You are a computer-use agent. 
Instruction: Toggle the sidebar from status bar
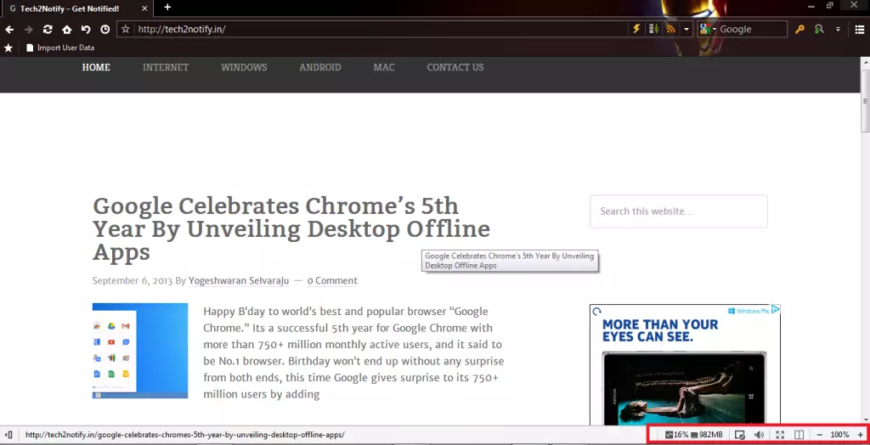pyautogui.click(x=8, y=435)
